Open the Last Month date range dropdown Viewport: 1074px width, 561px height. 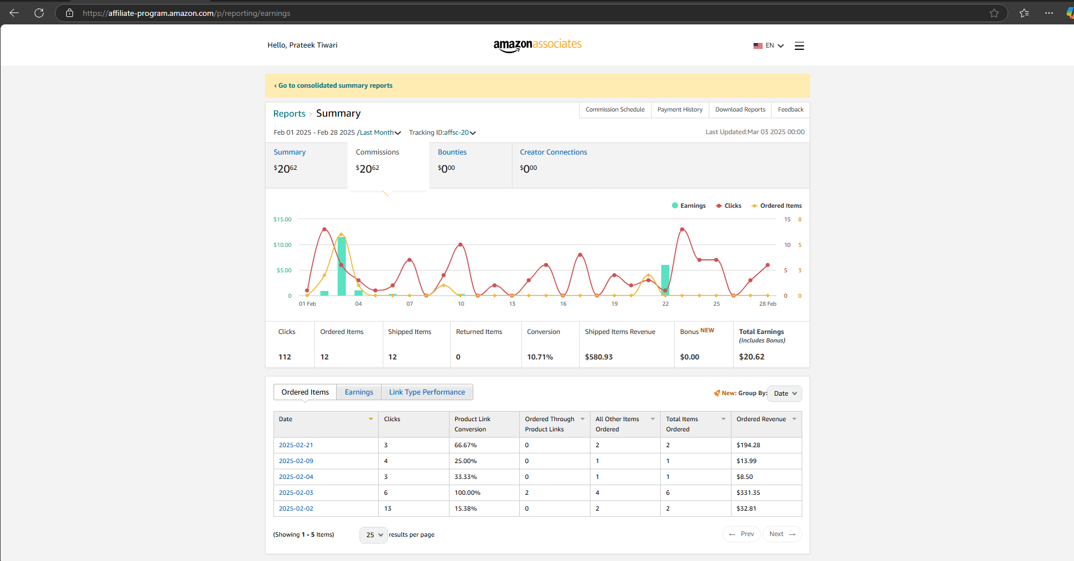[x=380, y=132]
